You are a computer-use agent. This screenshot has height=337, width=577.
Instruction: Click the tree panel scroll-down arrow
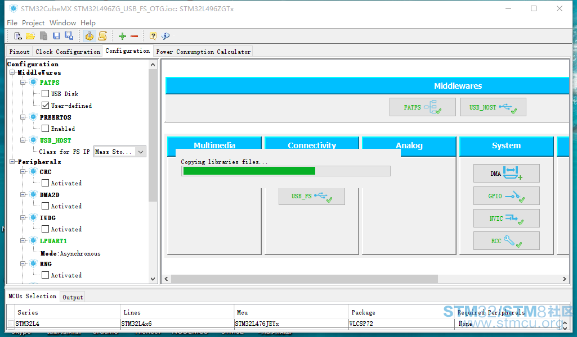click(x=153, y=279)
